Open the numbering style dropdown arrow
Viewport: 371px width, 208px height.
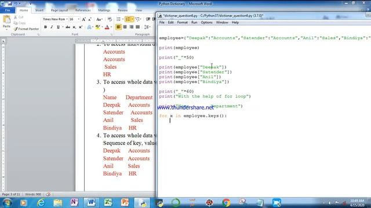point(132,19)
